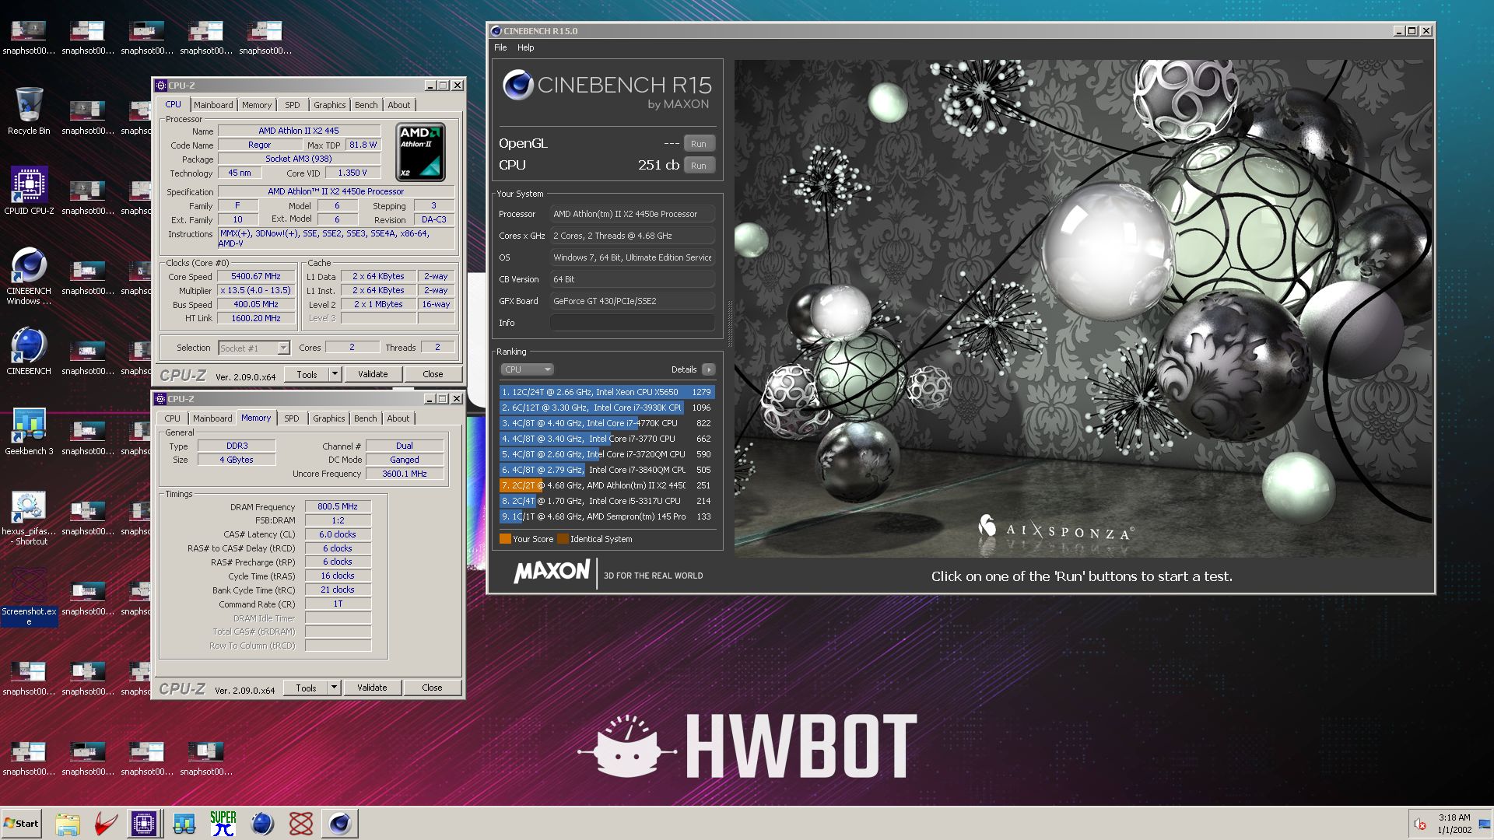The height and width of the screenshot is (840, 1494).
Task: Click the top CPU-Z window title icon
Action: pyautogui.click(x=161, y=86)
